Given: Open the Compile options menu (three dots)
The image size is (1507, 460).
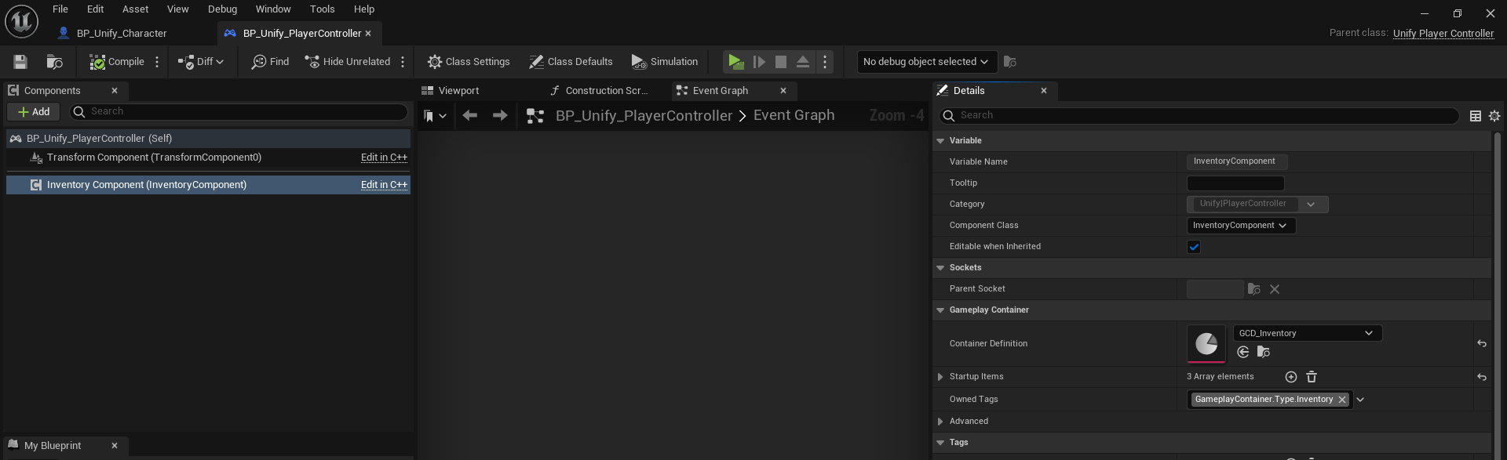Looking at the screenshot, I should (x=157, y=62).
